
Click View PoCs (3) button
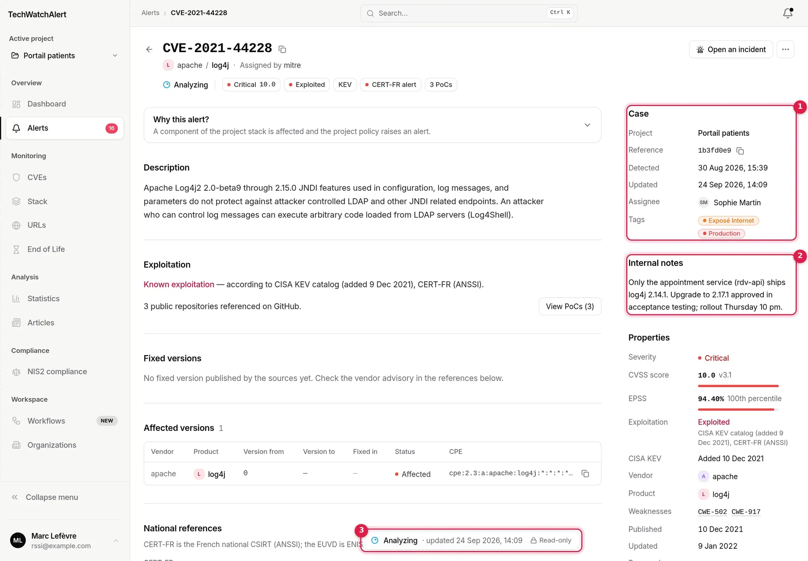pyautogui.click(x=570, y=306)
